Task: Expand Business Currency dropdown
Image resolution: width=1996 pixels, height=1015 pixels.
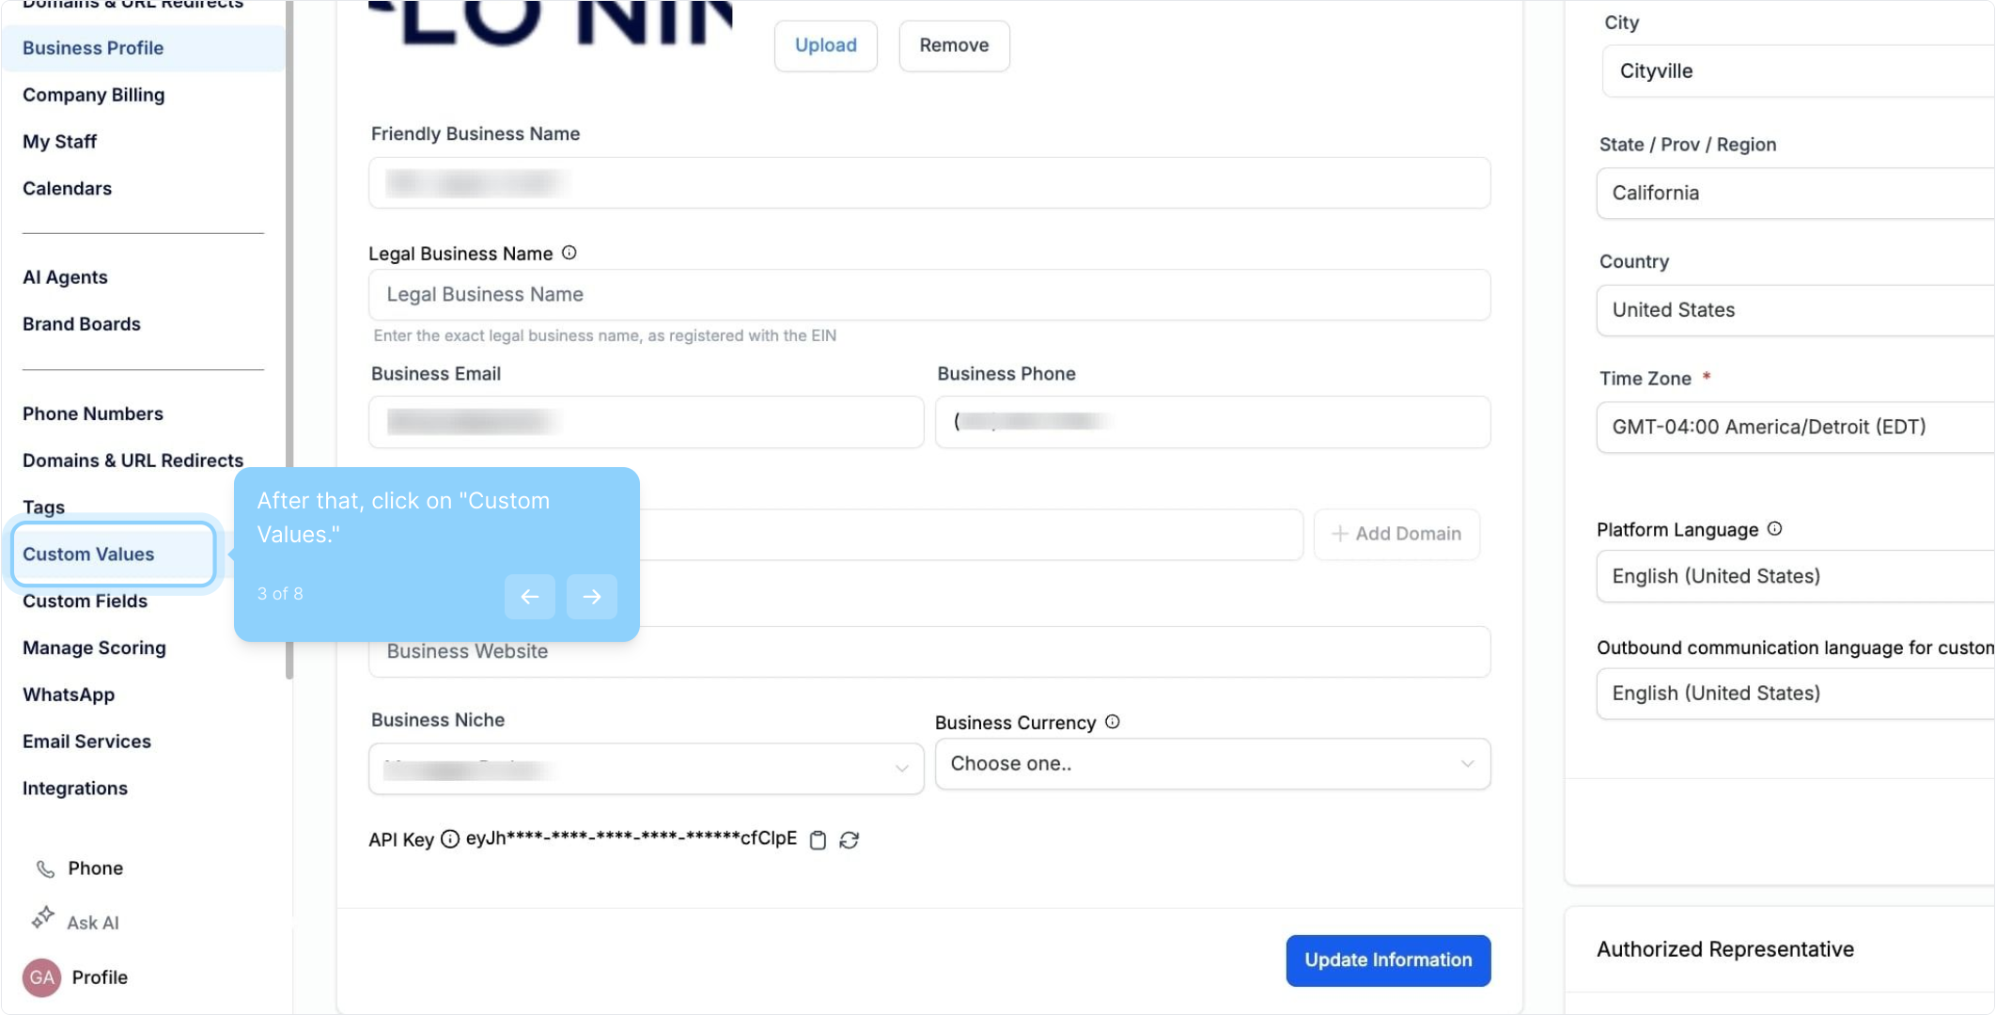Action: (x=1212, y=764)
